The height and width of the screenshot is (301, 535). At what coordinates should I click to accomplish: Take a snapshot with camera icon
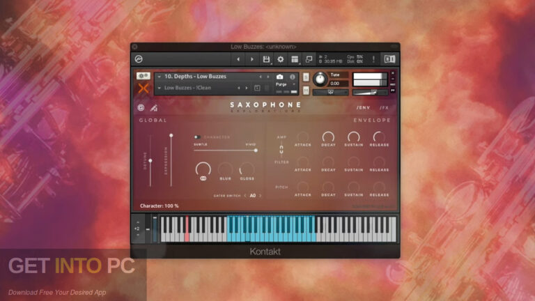click(280, 77)
